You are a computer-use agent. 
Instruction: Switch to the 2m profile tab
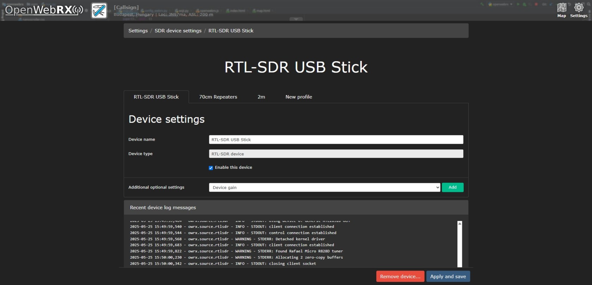click(x=261, y=97)
